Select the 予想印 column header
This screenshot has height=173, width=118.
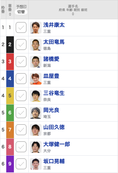click(21, 7)
